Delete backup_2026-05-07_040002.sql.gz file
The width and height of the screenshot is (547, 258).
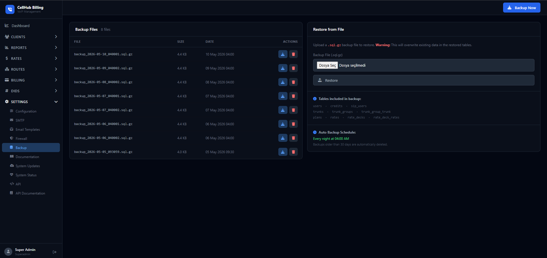click(x=293, y=110)
